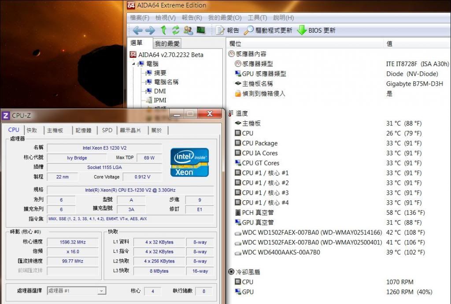Select AIDA64 v2.70.2232 Beta tree root
The image size is (451, 304).
[167, 55]
